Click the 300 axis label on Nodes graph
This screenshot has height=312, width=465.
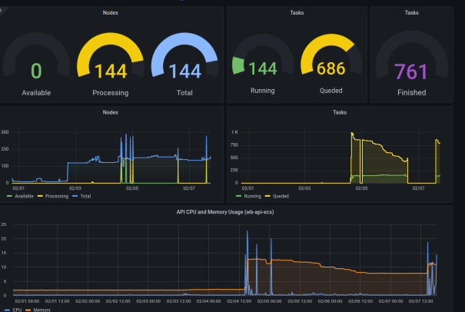click(5, 132)
